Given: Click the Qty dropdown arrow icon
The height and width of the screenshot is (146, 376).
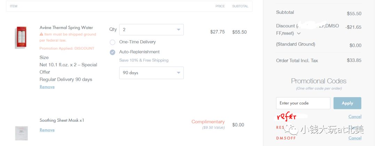Looking at the screenshot, I should tap(178, 29).
